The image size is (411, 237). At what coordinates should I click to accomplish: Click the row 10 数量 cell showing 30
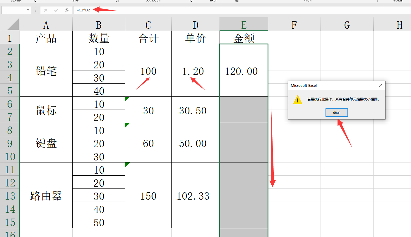pos(99,156)
